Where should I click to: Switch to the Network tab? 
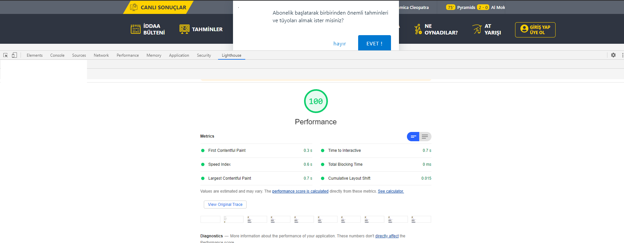point(101,55)
